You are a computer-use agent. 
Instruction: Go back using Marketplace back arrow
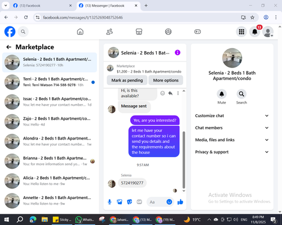[x=9, y=47]
